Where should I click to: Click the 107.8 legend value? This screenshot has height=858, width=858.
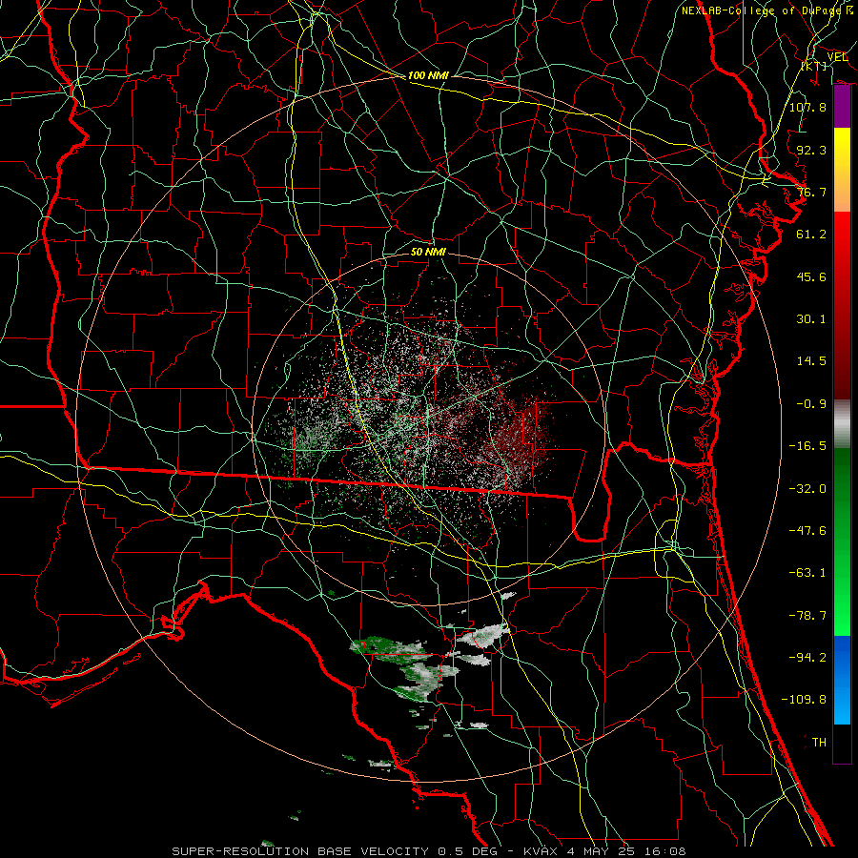807,107
